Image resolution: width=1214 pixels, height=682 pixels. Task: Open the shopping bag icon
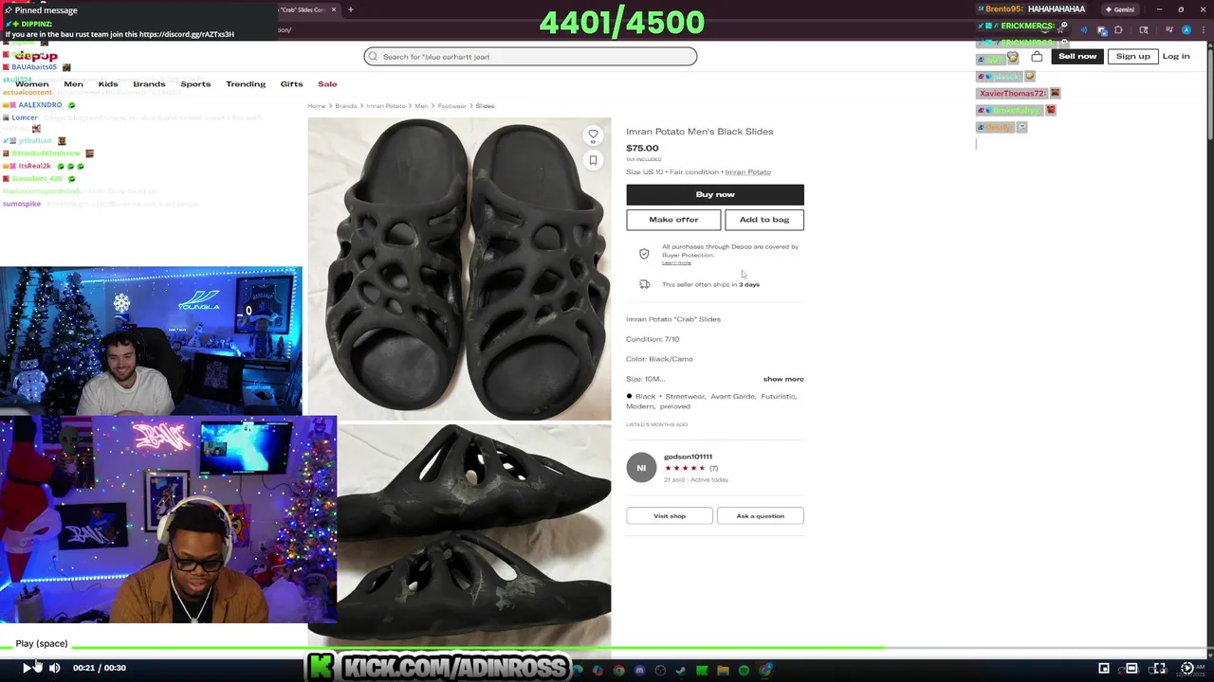1037,56
